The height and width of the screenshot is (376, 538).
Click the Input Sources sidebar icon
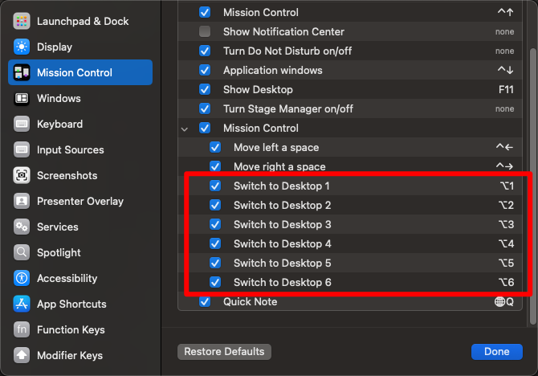click(x=22, y=149)
